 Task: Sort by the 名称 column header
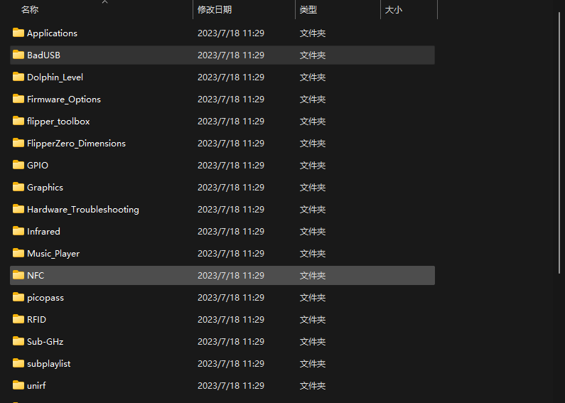pyautogui.click(x=30, y=10)
